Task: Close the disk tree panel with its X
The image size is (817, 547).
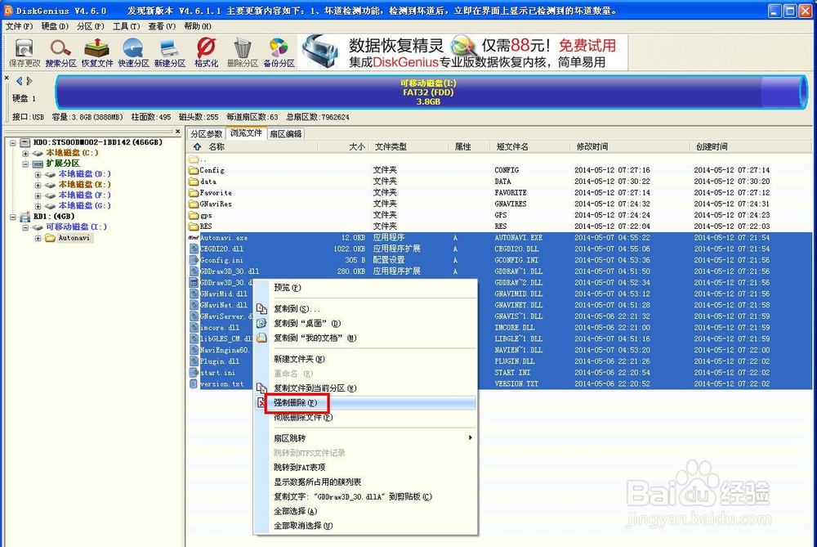Action: [x=177, y=132]
